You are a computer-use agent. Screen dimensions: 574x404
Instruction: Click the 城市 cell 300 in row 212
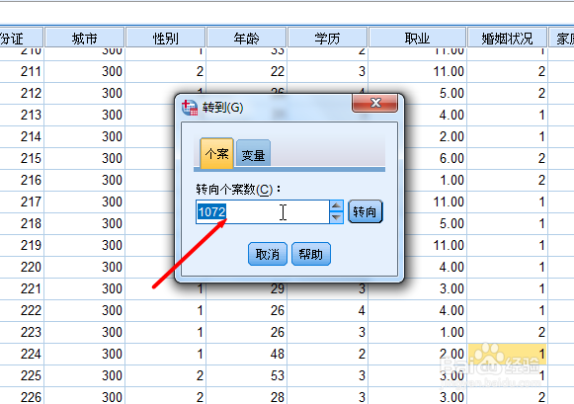point(85,93)
